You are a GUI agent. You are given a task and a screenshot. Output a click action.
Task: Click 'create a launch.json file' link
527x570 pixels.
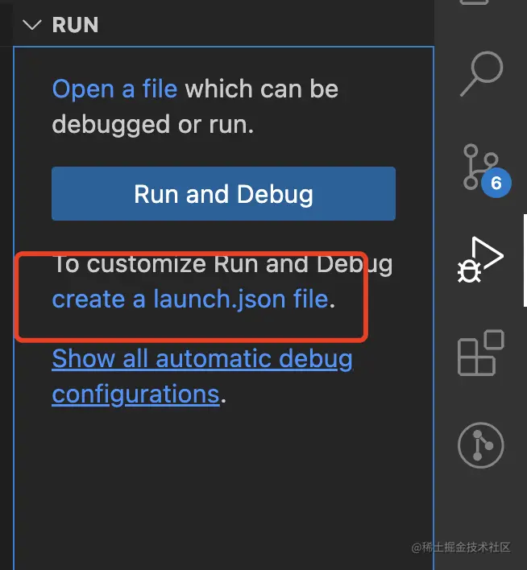click(x=190, y=299)
